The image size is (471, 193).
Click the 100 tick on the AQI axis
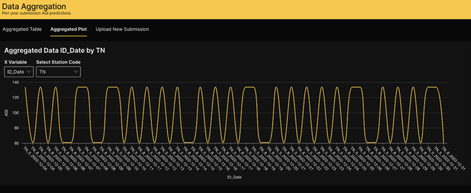tap(16, 113)
